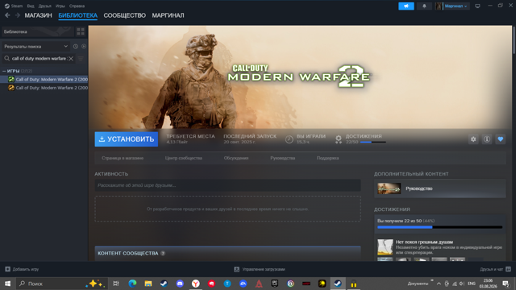516x290 pixels.
Task: Open the МАРГИНАЛ profile tab
Action: (x=168, y=15)
